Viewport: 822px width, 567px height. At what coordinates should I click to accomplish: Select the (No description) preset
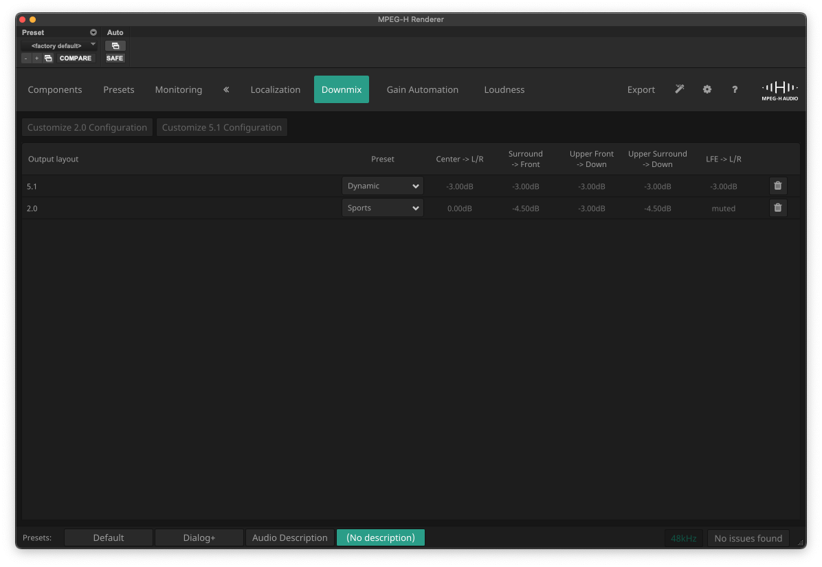[x=381, y=537]
